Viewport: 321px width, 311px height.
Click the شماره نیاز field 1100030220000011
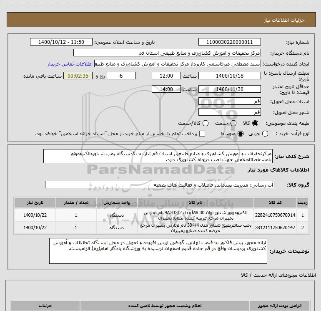[229, 42]
